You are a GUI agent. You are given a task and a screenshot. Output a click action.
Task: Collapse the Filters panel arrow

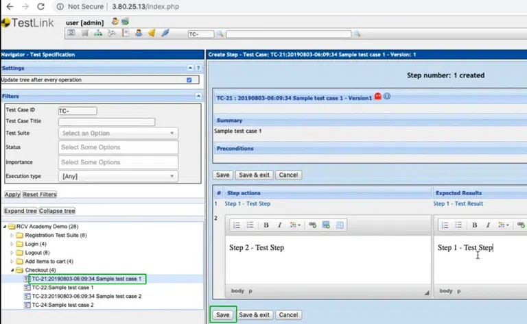(x=198, y=96)
